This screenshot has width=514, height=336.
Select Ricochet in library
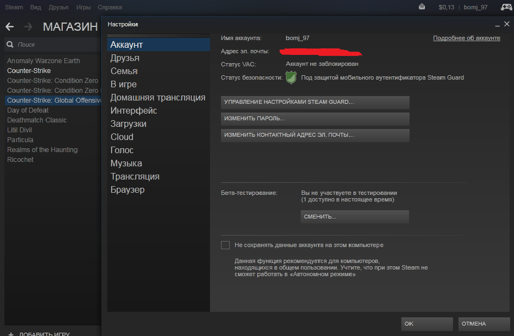[20, 159]
